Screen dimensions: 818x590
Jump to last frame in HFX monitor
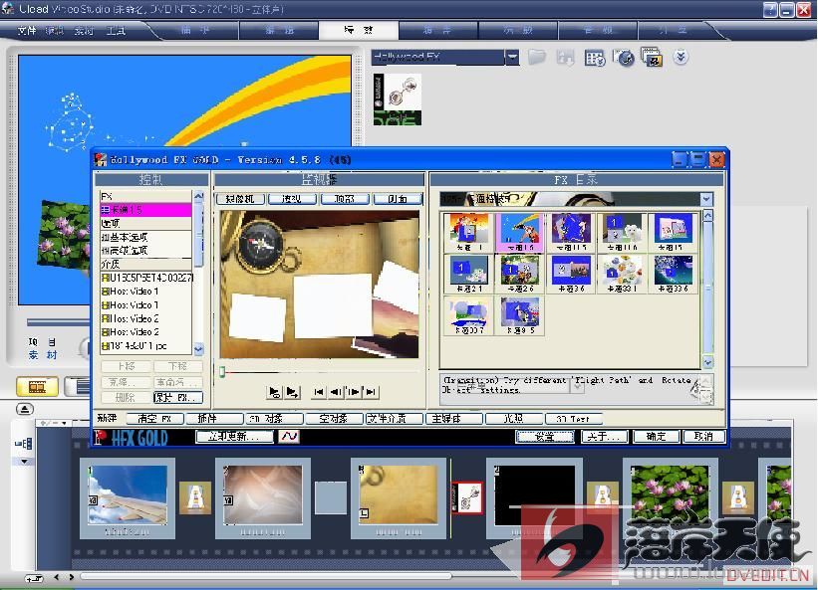pos(371,392)
